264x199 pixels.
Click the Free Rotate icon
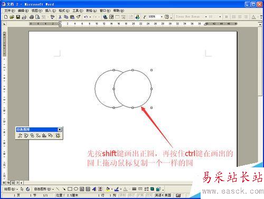[28, 189]
